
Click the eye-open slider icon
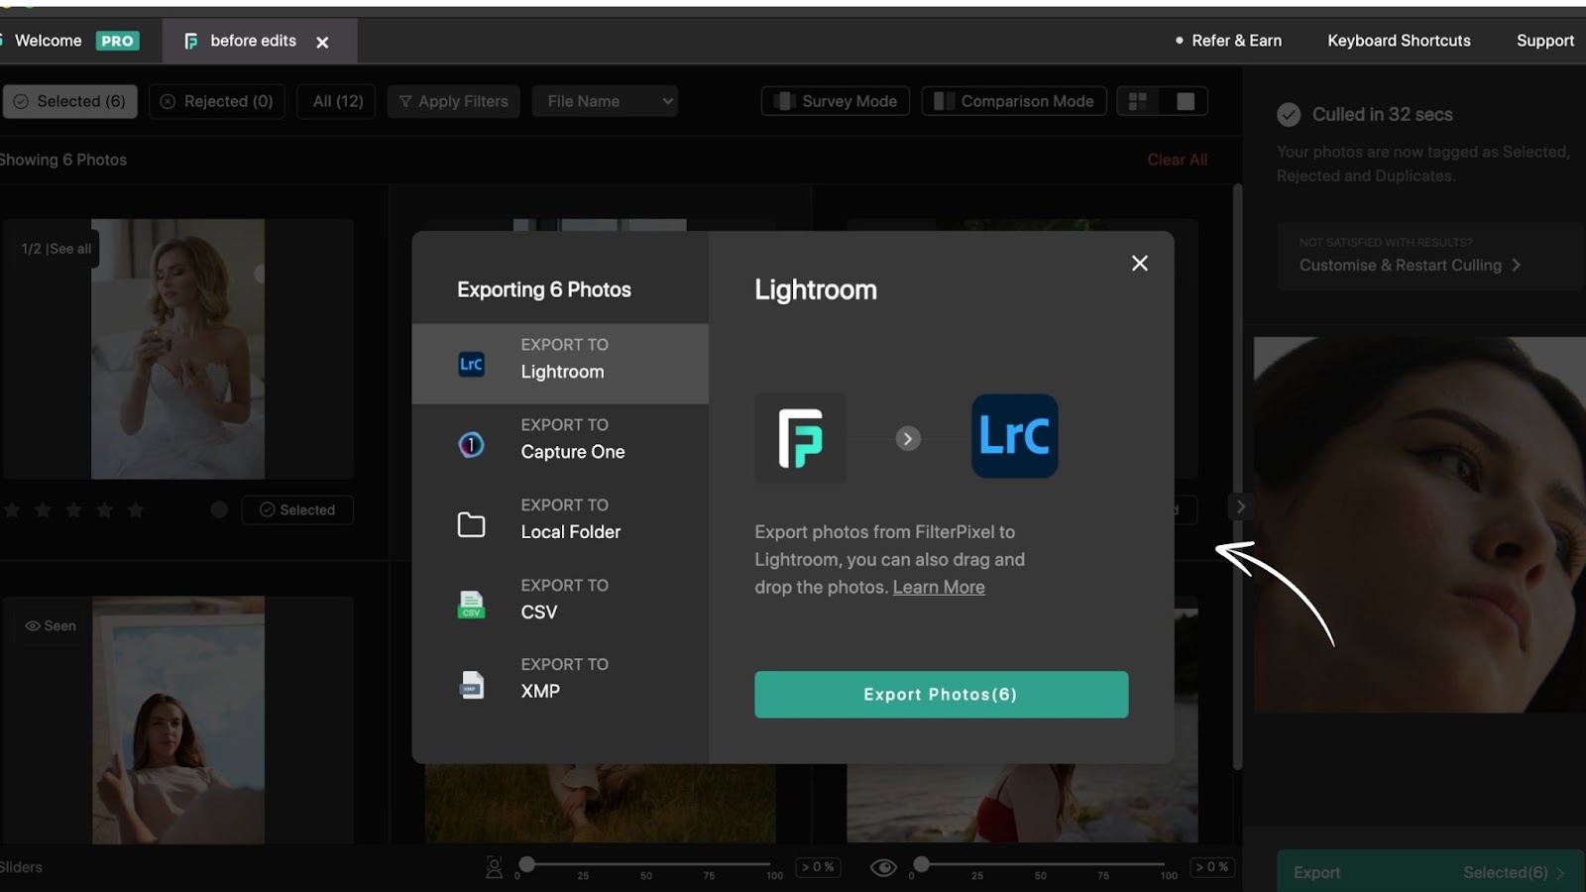coord(883,867)
